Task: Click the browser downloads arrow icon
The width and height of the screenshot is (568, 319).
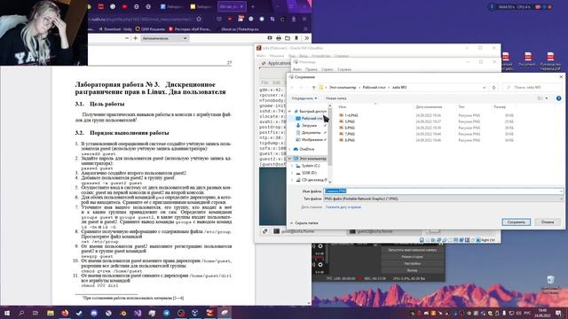Action: [294, 19]
